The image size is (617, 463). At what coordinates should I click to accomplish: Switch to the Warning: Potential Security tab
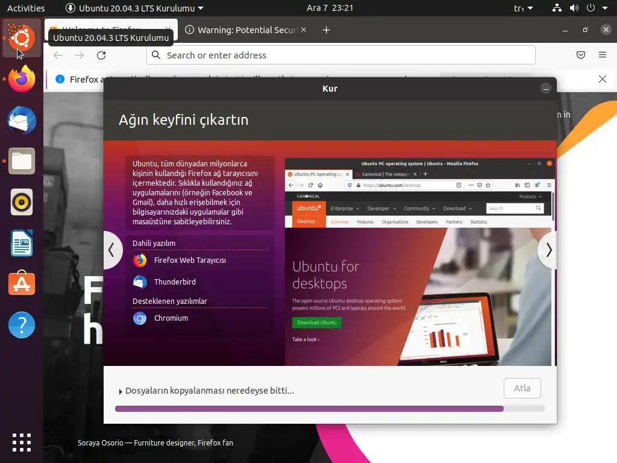[246, 30]
